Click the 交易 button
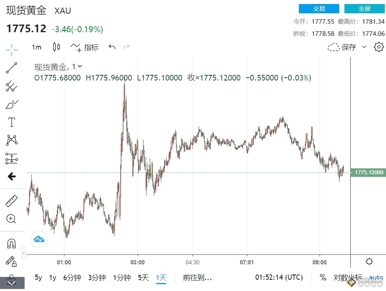The image size is (386, 291). (x=319, y=8)
